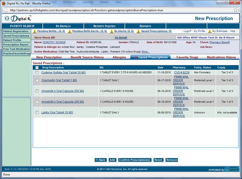
Task: Click the Remove button
Action: [x=171, y=160]
